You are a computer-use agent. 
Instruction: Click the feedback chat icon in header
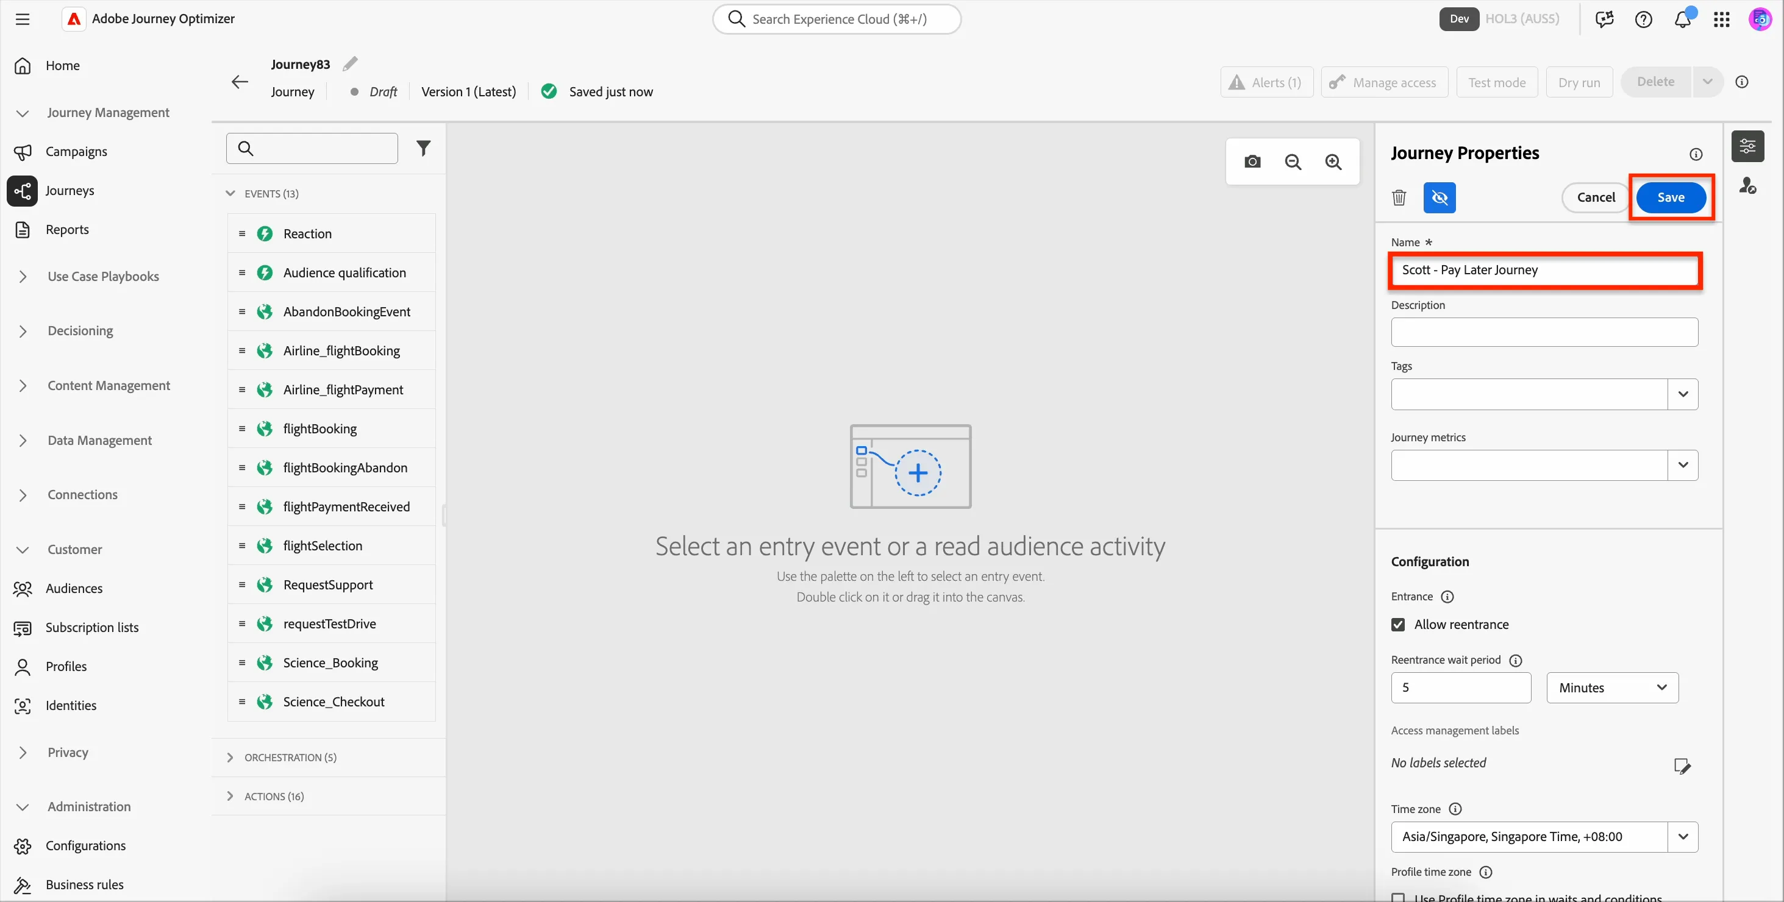coord(1604,19)
